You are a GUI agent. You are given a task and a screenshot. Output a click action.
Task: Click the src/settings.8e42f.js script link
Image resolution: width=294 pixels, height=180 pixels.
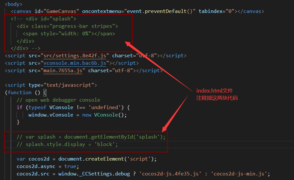coord(75,56)
